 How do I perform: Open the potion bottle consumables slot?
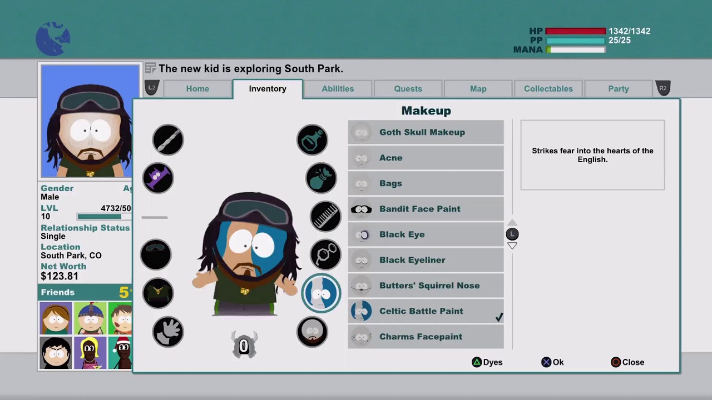312,139
